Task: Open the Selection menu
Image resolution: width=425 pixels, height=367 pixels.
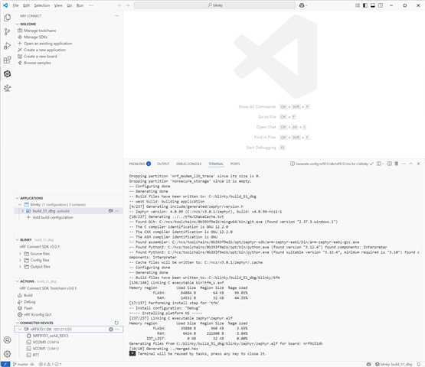Action: pos(42,5)
